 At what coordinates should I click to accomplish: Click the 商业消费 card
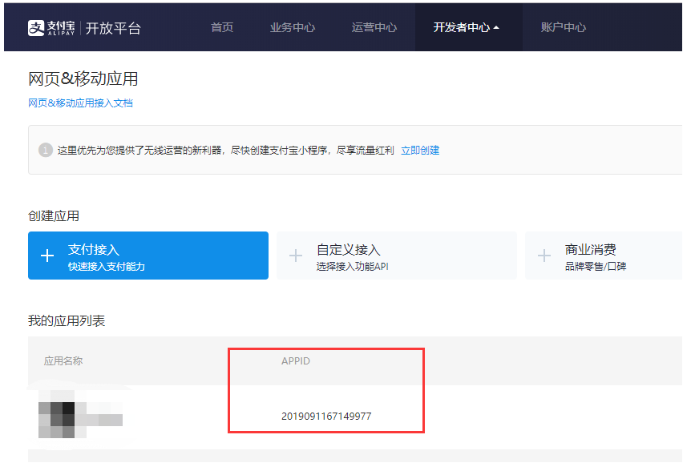coord(604,256)
